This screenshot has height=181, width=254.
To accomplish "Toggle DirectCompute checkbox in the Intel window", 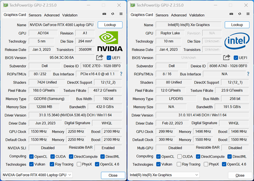I will coord(198,157).
